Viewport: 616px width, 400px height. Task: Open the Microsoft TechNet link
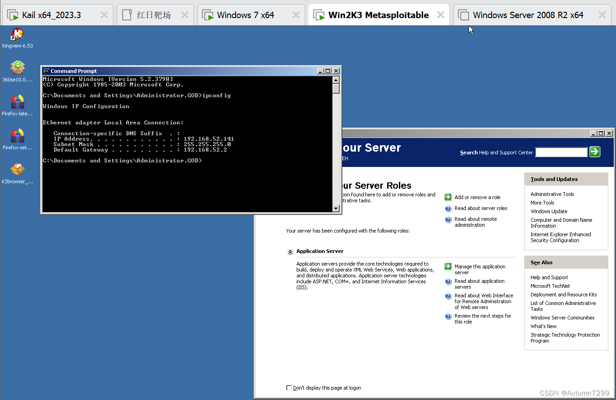[550, 286]
